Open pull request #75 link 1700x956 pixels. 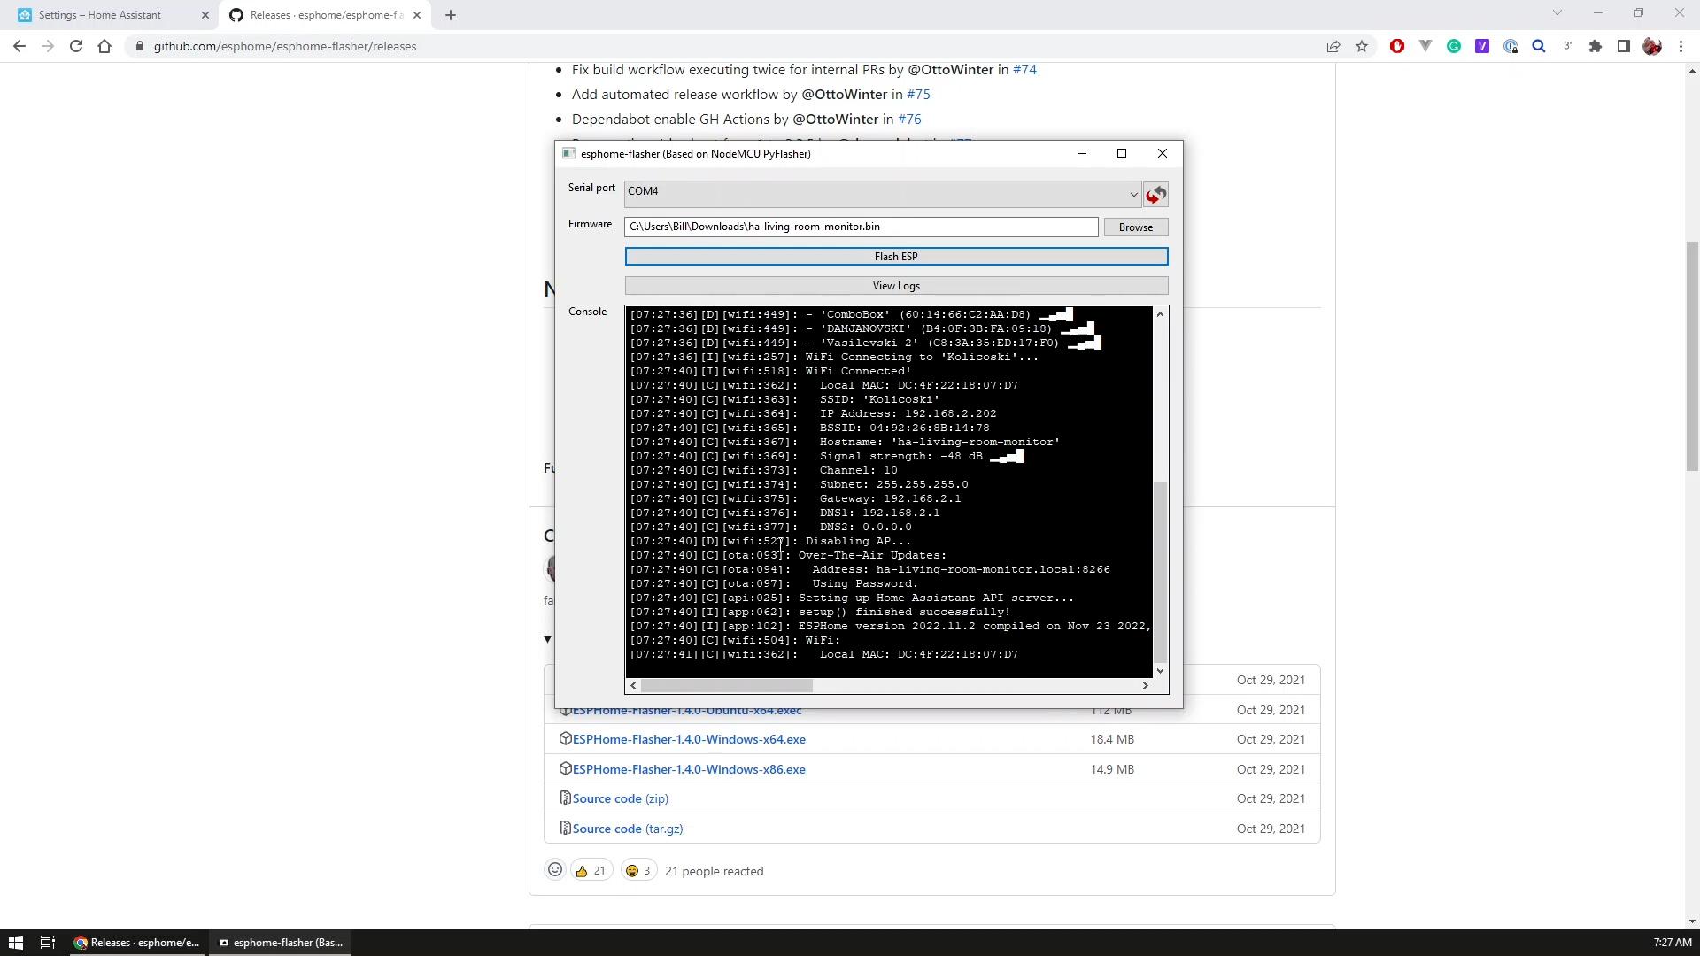click(x=918, y=94)
